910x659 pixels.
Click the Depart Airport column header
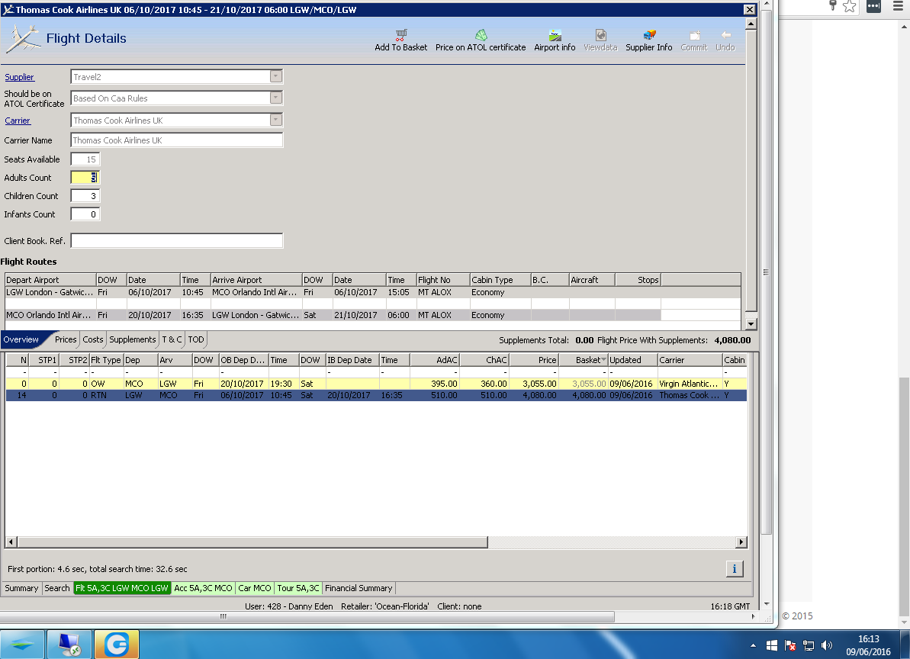click(50, 280)
